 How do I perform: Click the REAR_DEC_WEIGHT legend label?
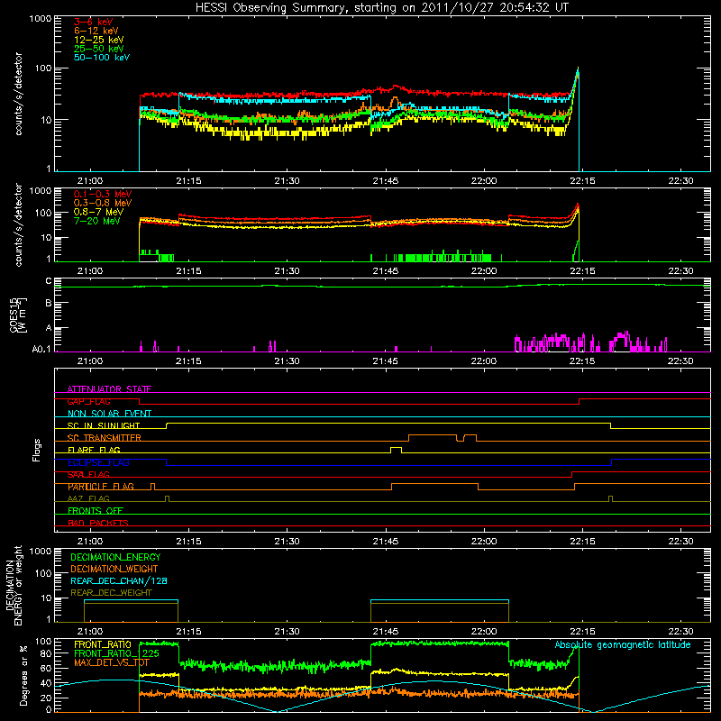[111, 593]
